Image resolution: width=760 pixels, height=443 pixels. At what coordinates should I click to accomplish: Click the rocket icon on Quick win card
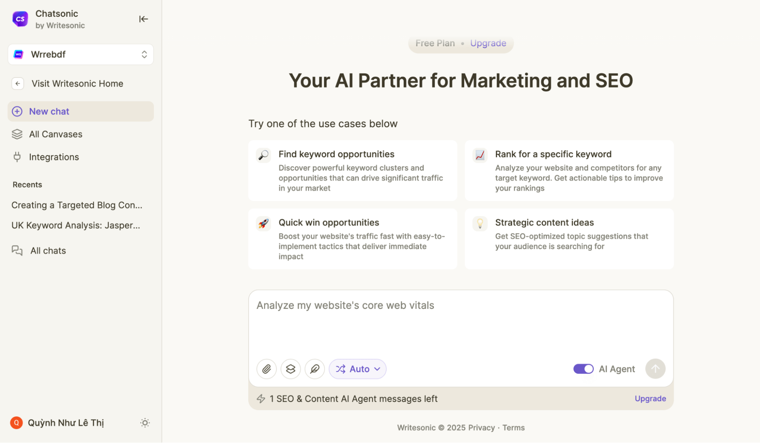click(x=263, y=223)
